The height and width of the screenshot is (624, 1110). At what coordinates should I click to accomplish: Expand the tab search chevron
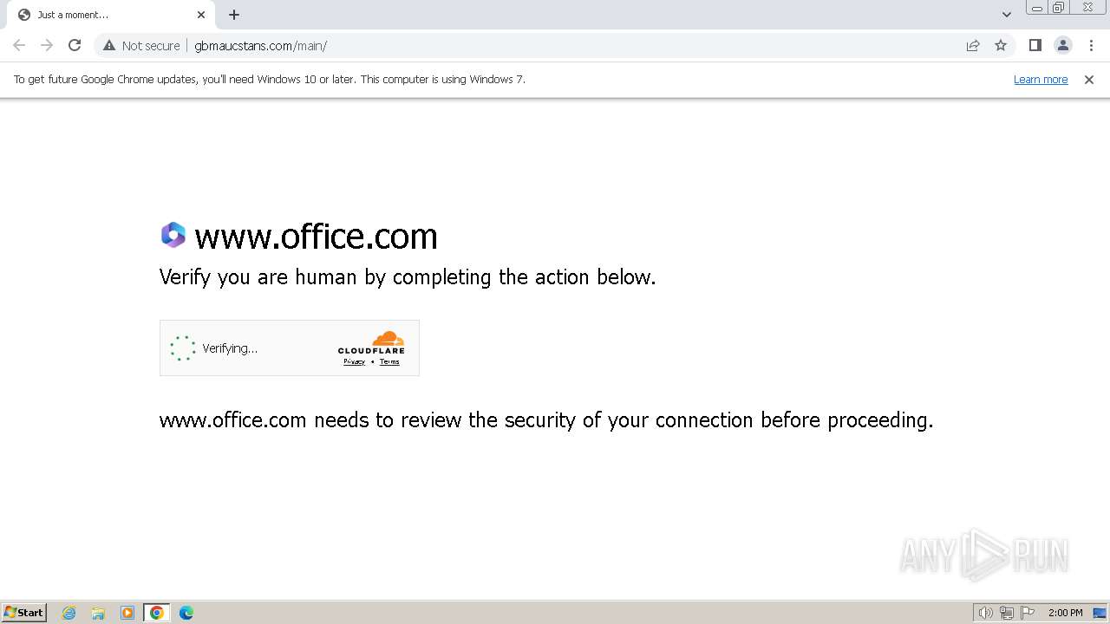[x=1007, y=15]
